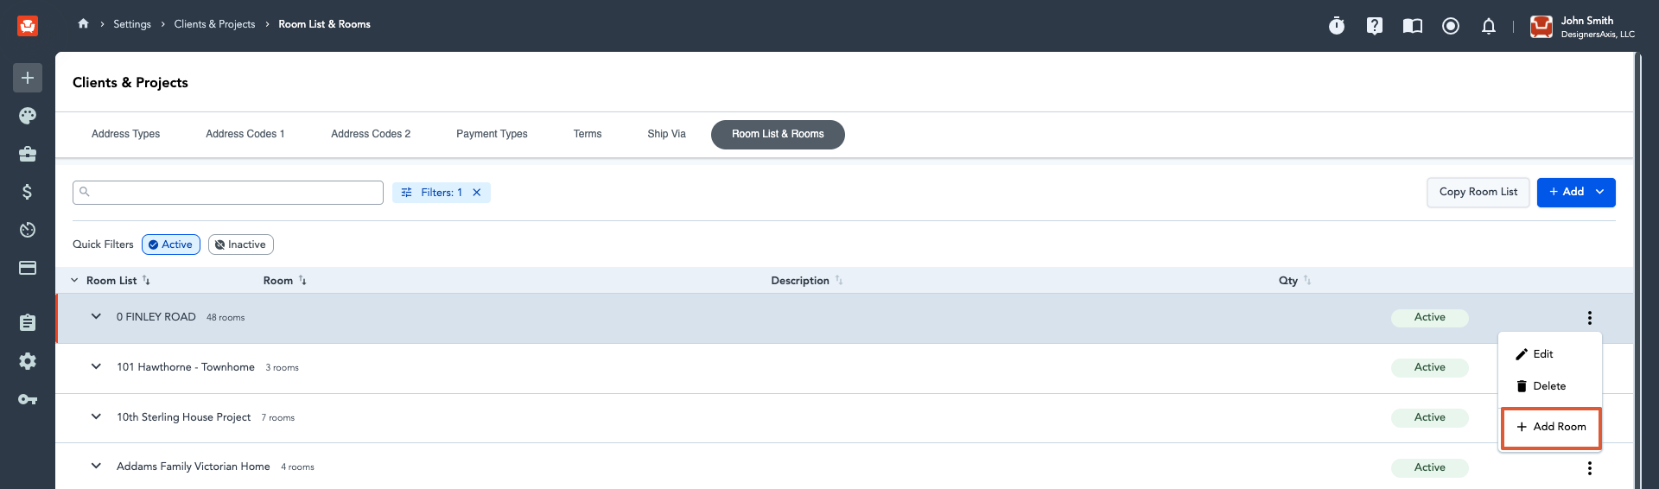This screenshot has width=1659, height=489.
Task: Open three-dot menu for Addams Family Victorian Home
Action: pyautogui.click(x=1590, y=468)
